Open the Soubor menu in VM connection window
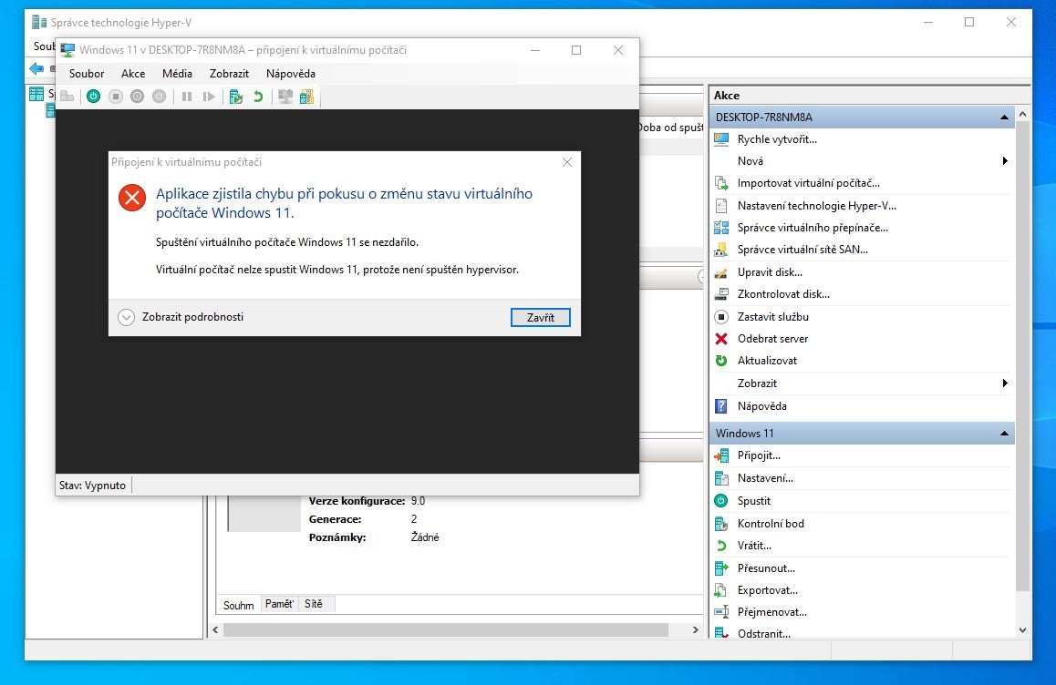This screenshot has width=1056, height=685. pos(87,74)
